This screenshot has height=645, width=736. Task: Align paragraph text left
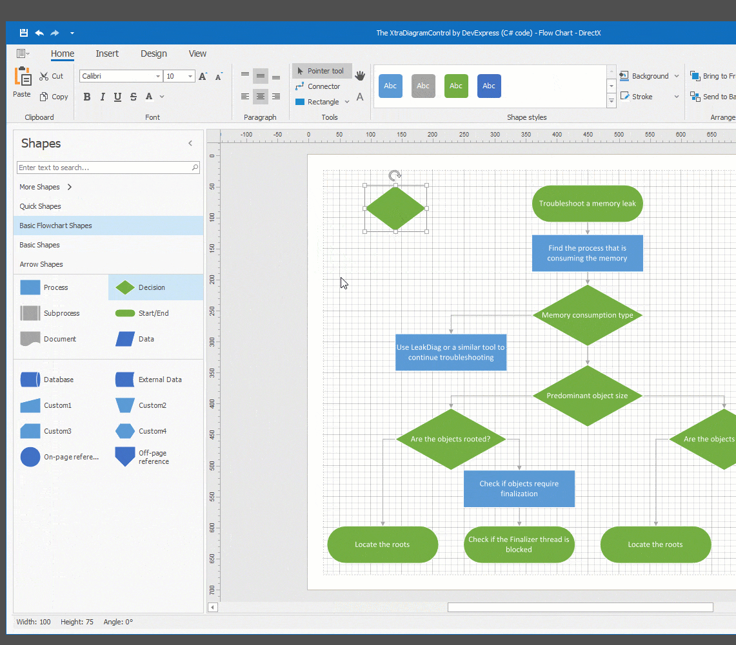coord(245,97)
